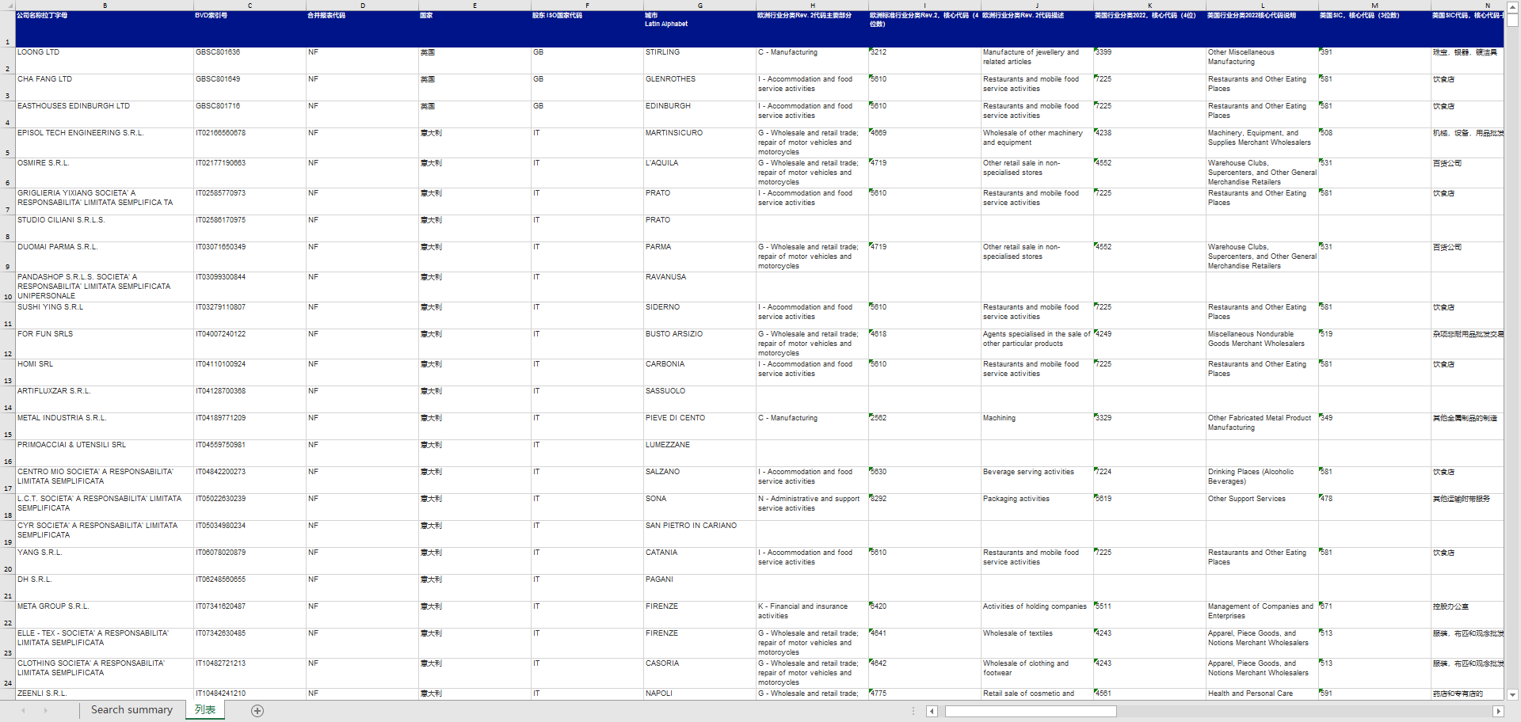
Task: Select column J header
Action: pyautogui.click(x=1037, y=6)
